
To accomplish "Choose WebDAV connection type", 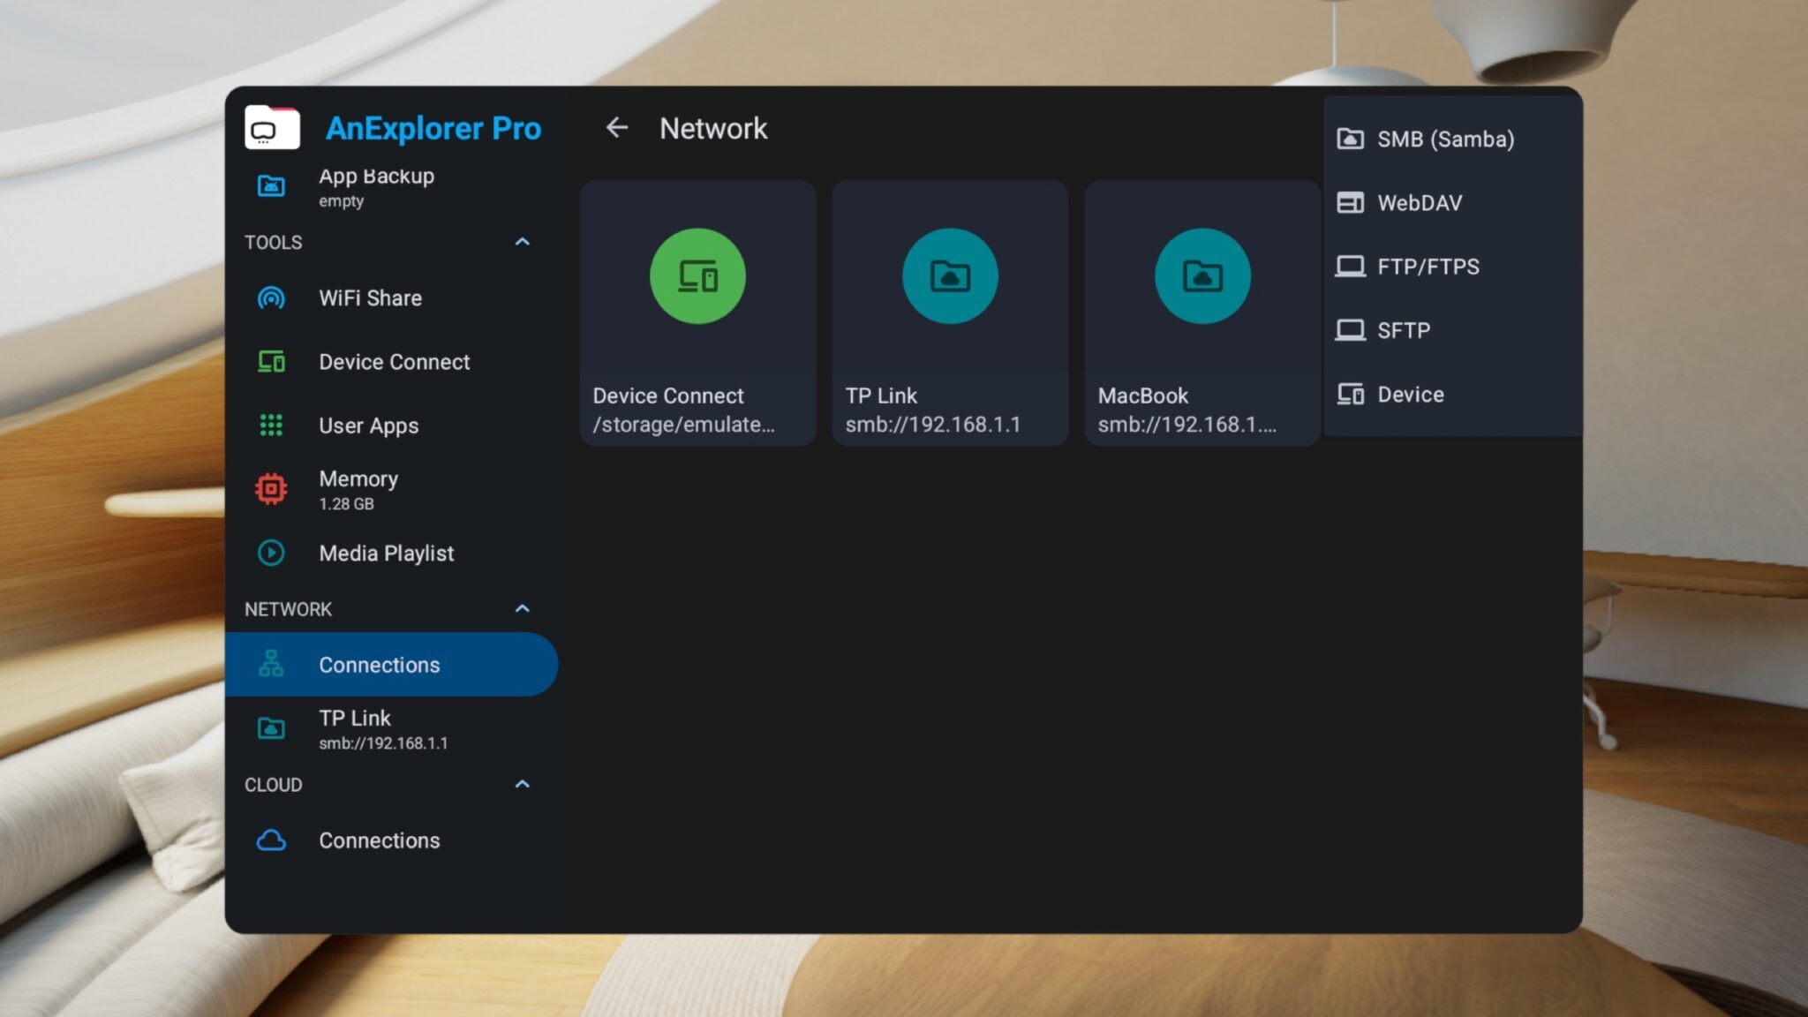I will coord(1419,202).
